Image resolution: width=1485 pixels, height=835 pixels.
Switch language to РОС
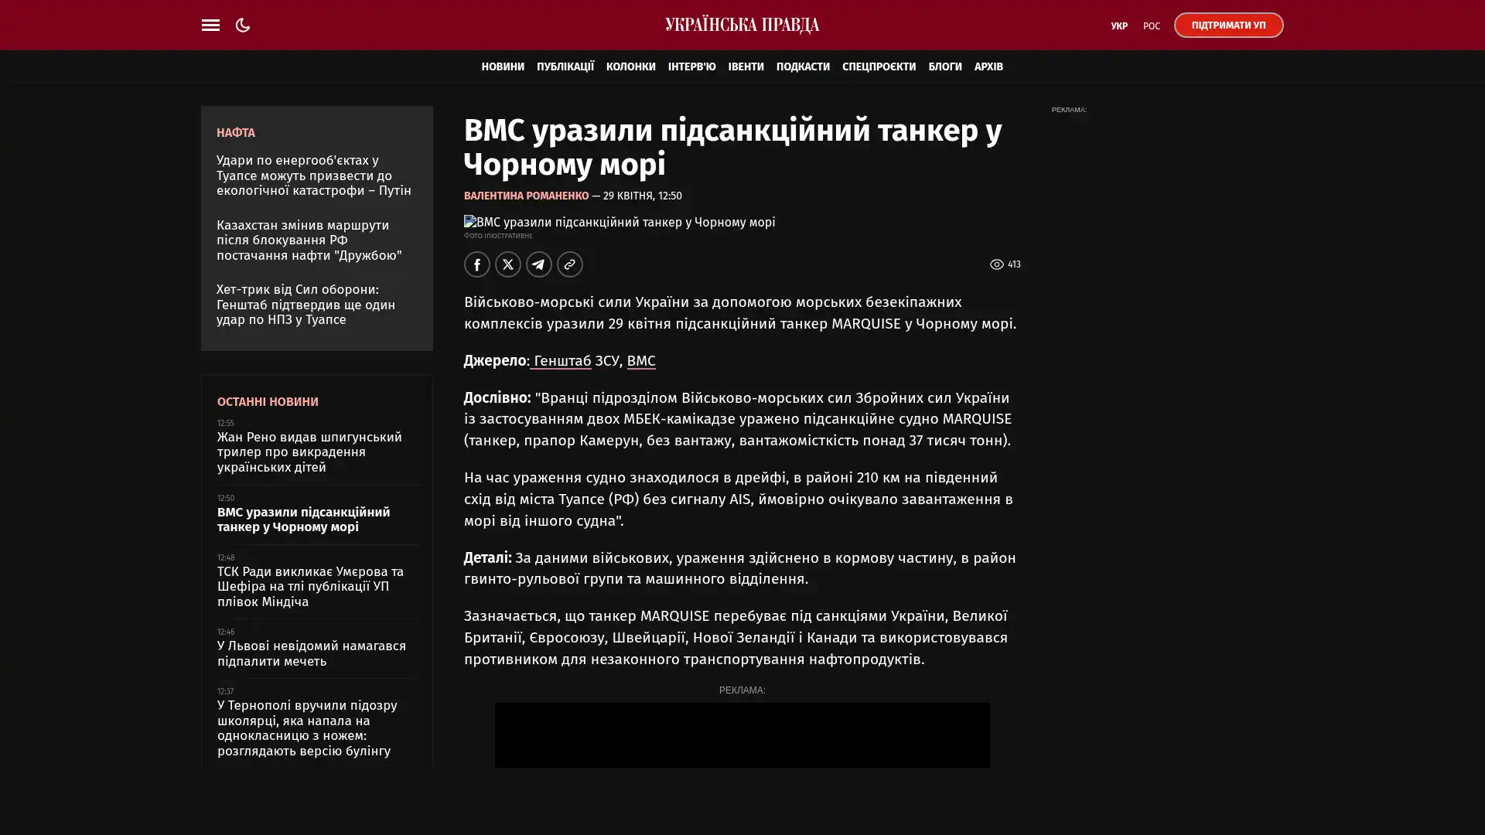click(x=1152, y=26)
